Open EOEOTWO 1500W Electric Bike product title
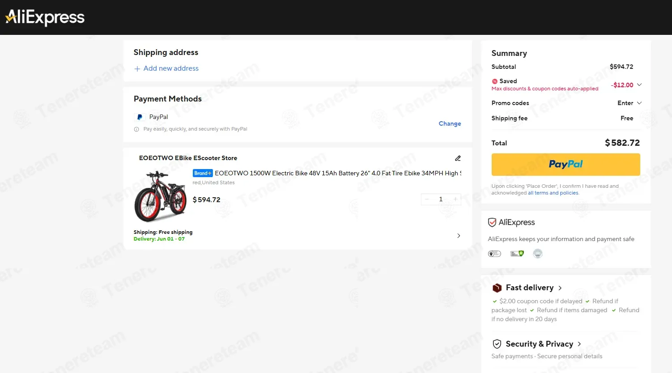 (x=338, y=173)
